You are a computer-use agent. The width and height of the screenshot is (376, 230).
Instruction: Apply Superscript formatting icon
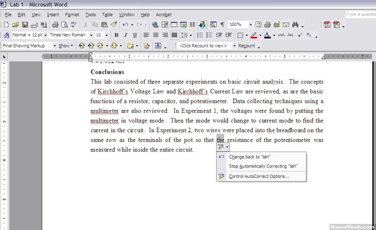coord(299,35)
